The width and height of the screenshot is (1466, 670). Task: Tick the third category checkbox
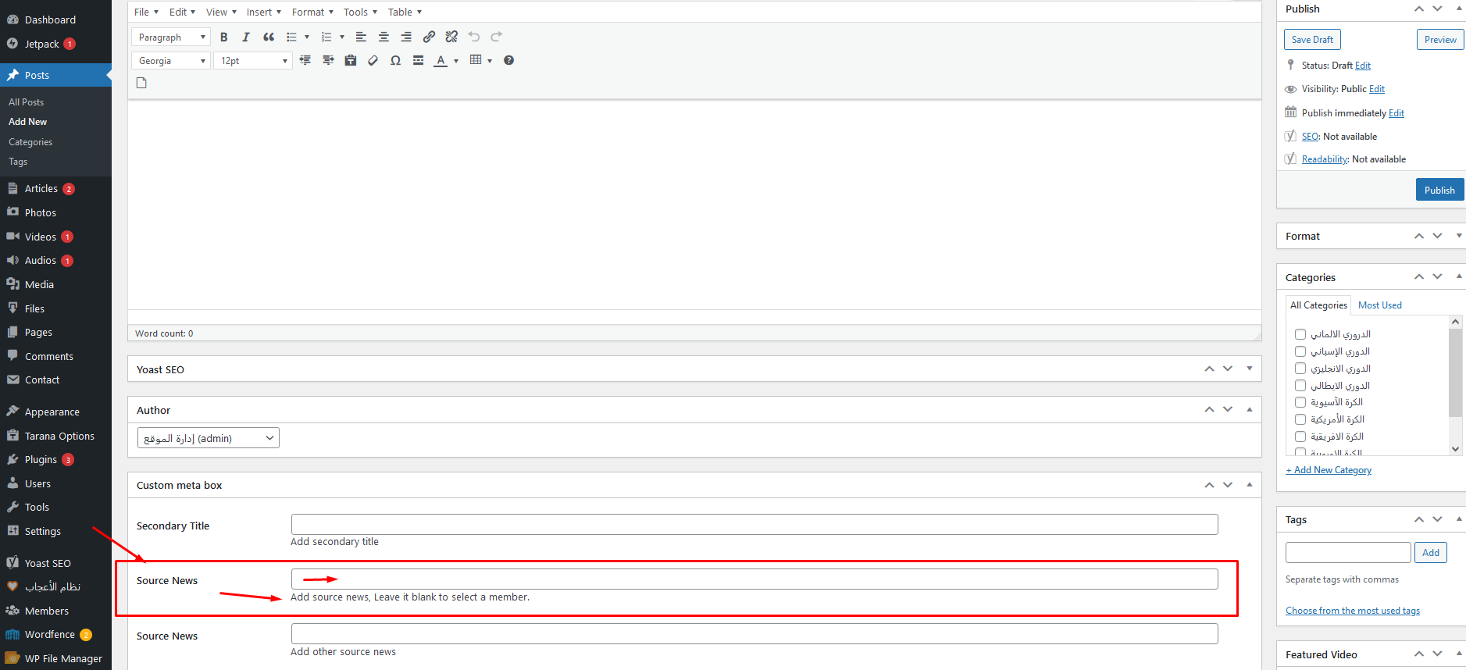[1300, 369]
